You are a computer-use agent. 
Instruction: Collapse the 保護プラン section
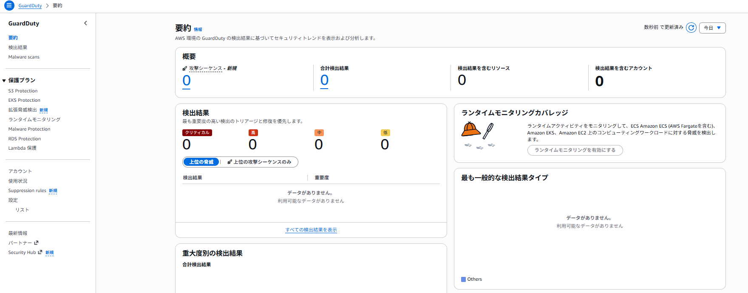click(4, 80)
